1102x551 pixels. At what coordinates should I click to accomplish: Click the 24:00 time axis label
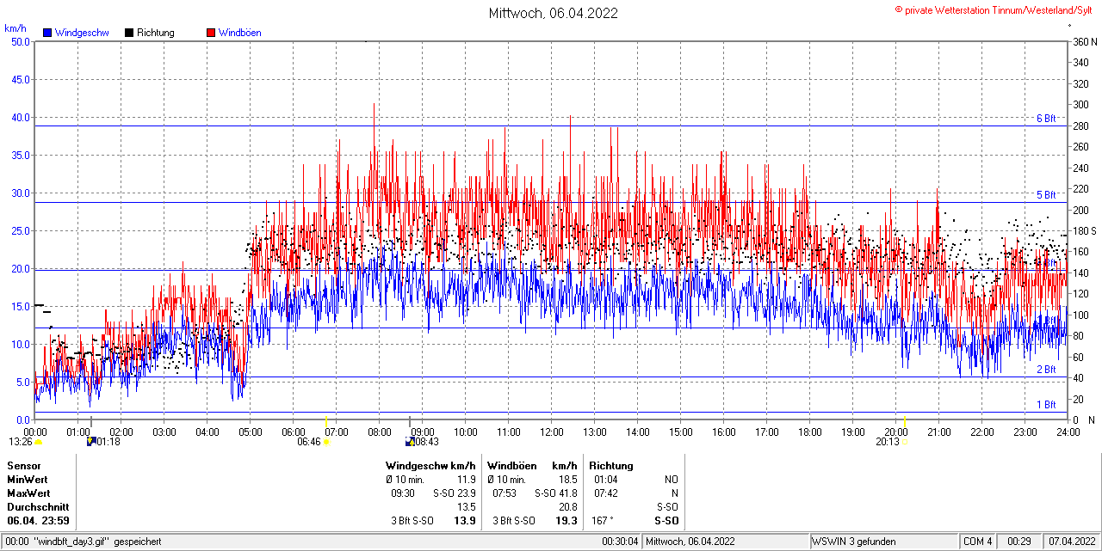pyautogui.click(x=1068, y=432)
